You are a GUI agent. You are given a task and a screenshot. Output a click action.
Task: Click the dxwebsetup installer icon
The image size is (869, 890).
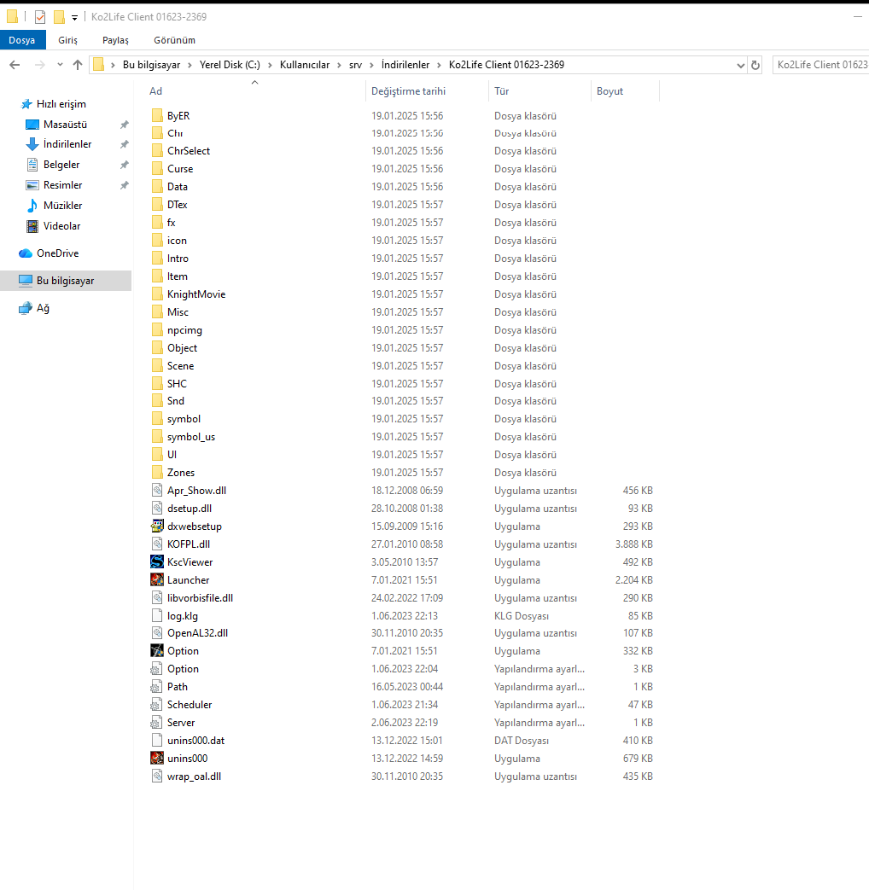pyautogui.click(x=157, y=526)
